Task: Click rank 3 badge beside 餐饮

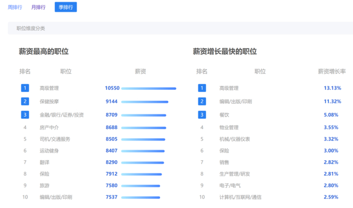Action: point(202,115)
